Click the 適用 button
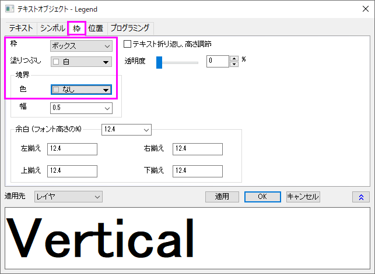375x274 pixels. (222, 197)
